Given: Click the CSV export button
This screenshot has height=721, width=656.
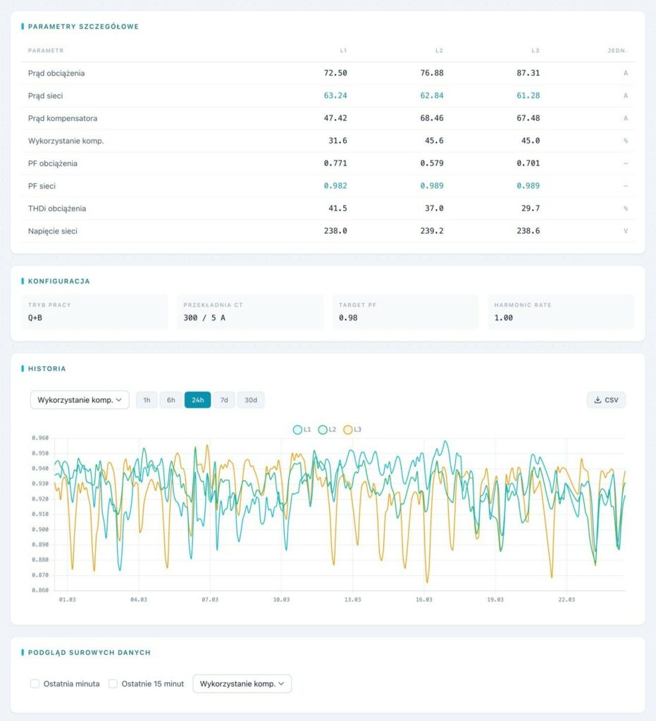Looking at the screenshot, I should [605, 399].
